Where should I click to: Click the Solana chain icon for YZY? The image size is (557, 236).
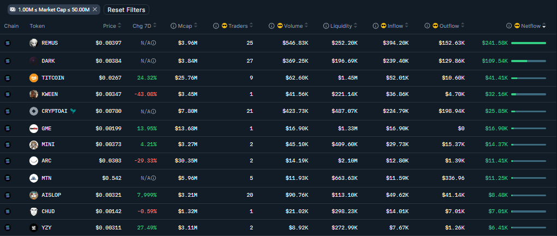pyautogui.click(x=8, y=227)
